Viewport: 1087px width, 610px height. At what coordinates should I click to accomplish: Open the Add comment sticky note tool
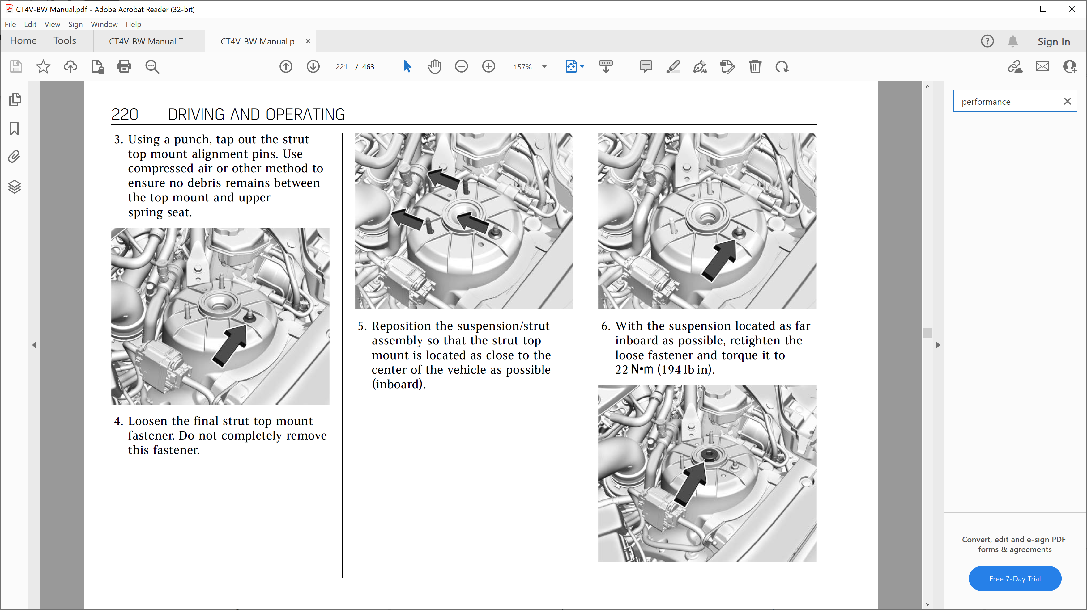(x=646, y=67)
